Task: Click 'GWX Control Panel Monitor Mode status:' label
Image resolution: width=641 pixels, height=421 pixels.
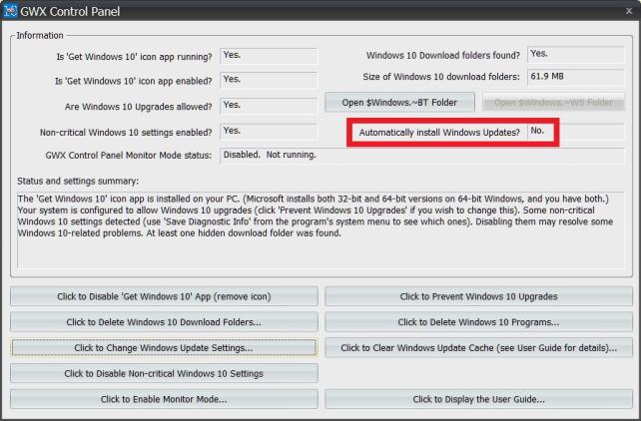Action: pos(129,156)
